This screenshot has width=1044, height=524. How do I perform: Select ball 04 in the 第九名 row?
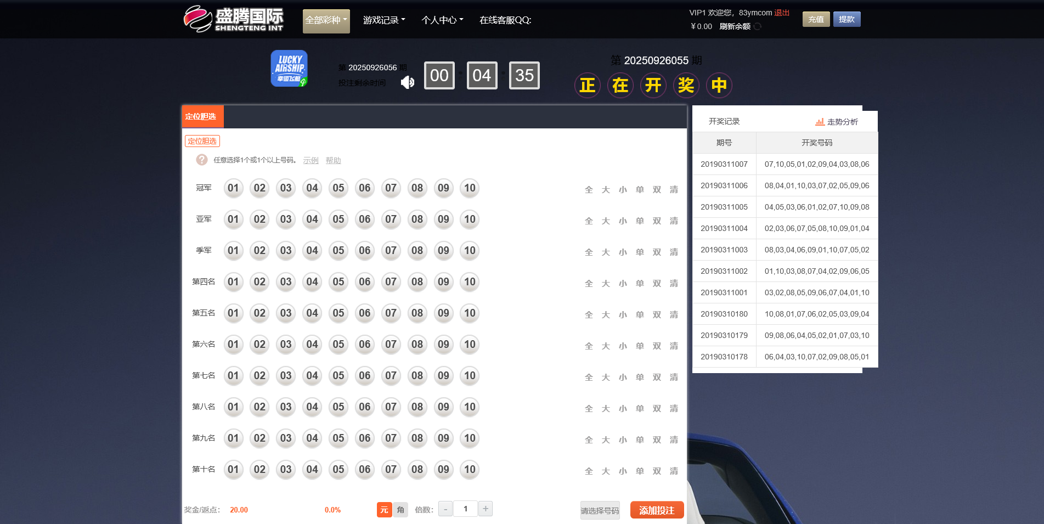312,438
